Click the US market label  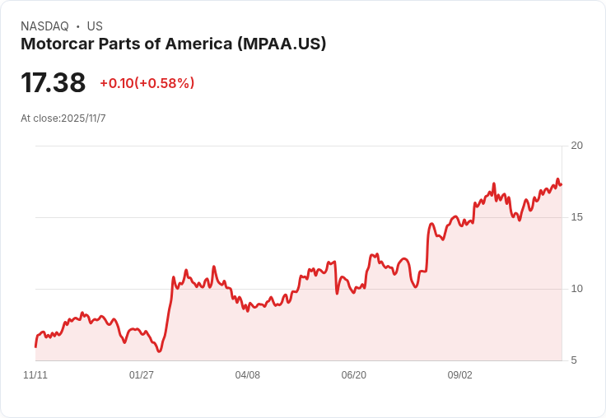point(95,26)
